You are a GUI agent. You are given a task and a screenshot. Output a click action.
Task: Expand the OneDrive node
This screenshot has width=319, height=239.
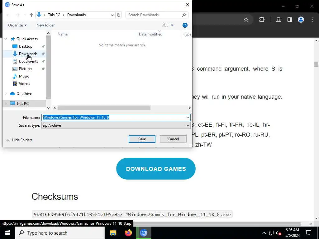6,94
